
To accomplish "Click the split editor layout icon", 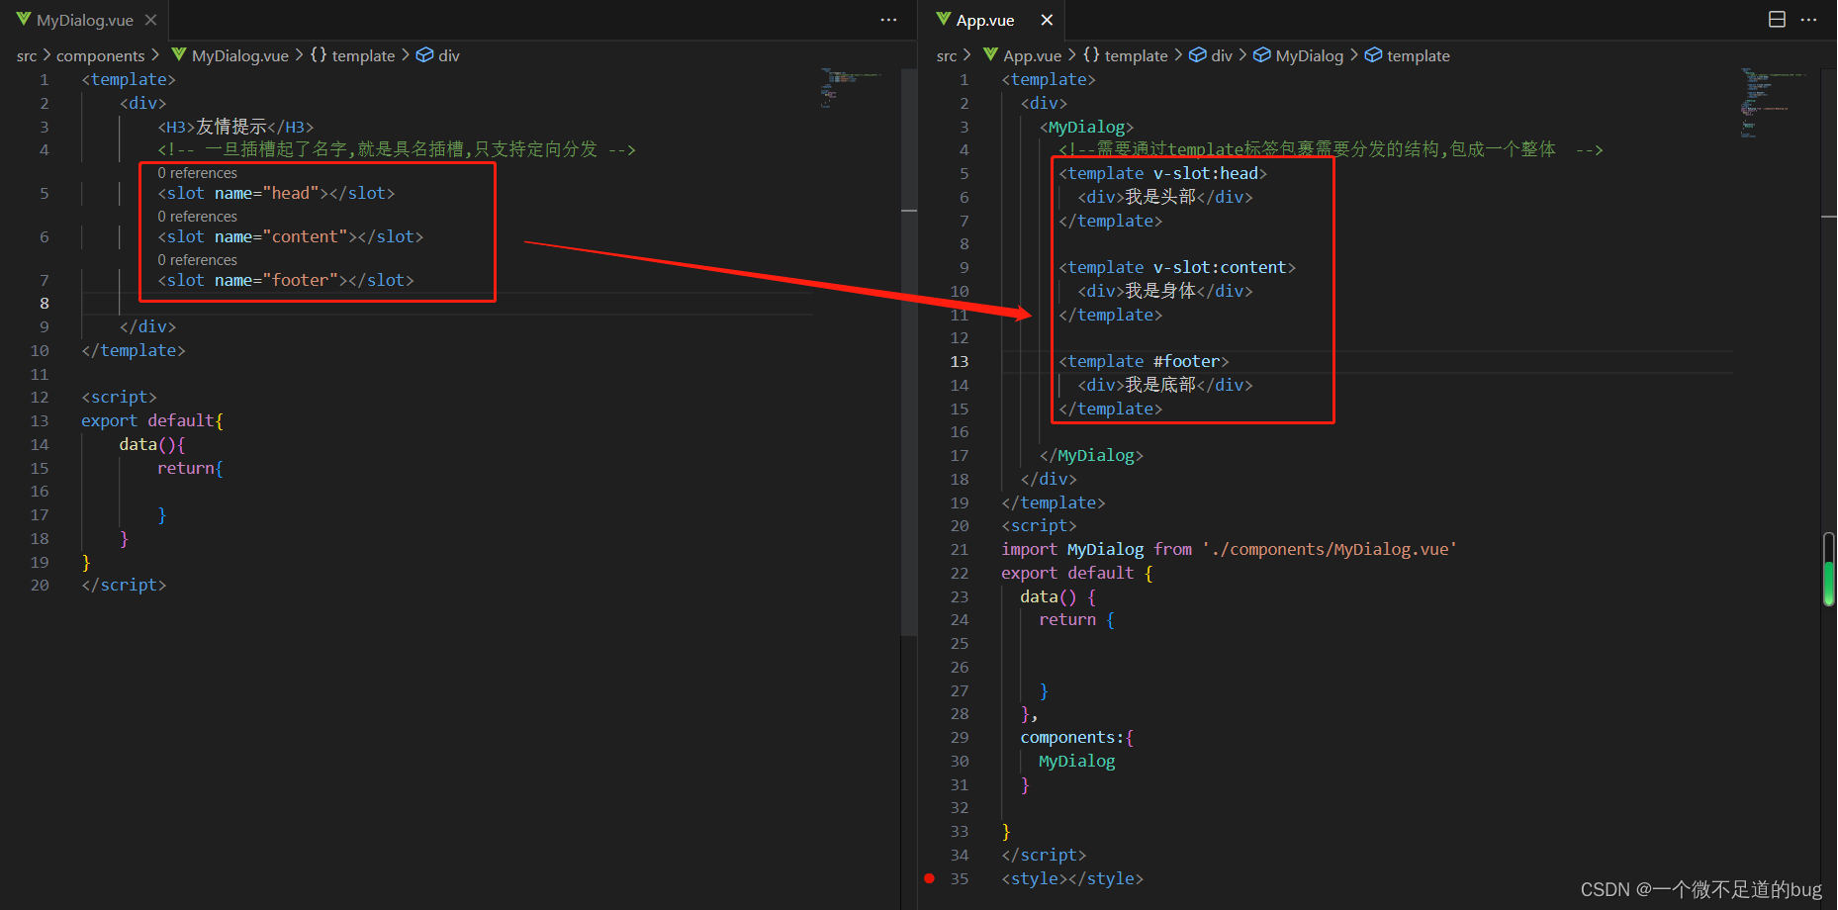I will point(1777,20).
